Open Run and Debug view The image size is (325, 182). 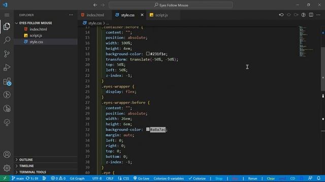[x=7, y=67]
